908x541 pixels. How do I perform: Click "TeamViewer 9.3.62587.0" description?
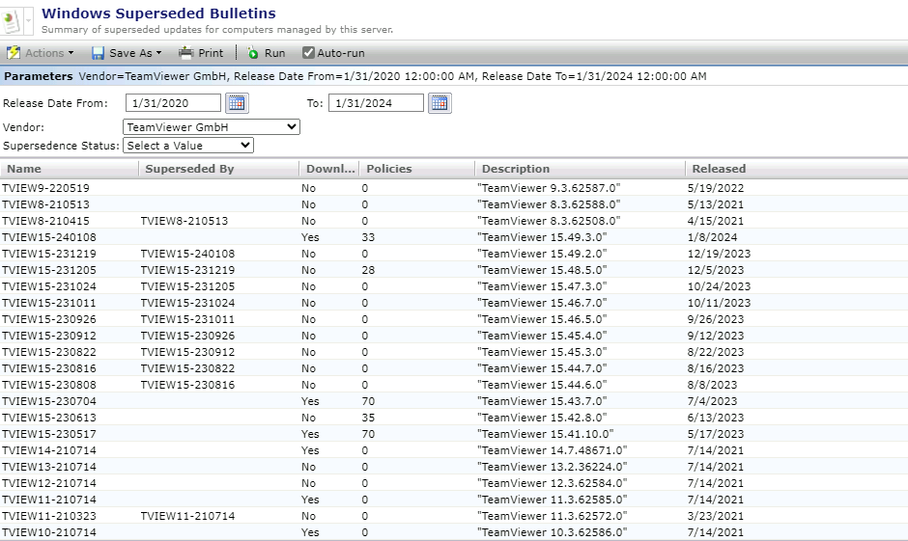(549, 188)
